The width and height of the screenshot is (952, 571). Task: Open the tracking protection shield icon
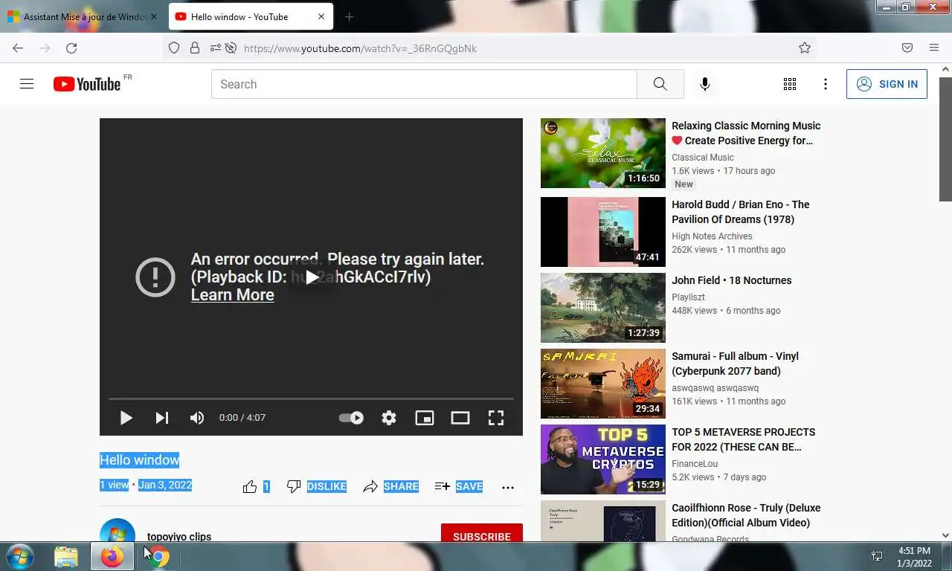pos(174,48)
